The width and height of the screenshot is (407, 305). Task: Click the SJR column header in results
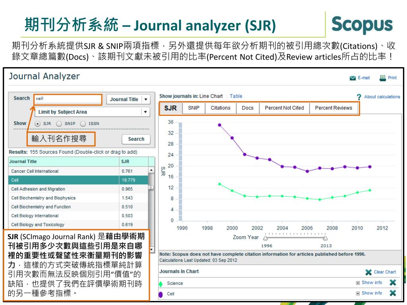134,162
